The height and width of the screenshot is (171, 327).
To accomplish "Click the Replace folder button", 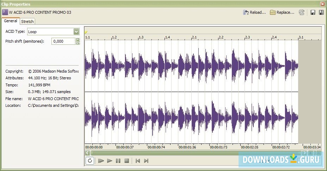I will tap(282, 13).
